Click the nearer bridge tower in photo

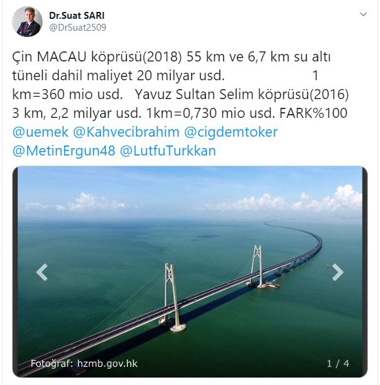coord(172,297)
